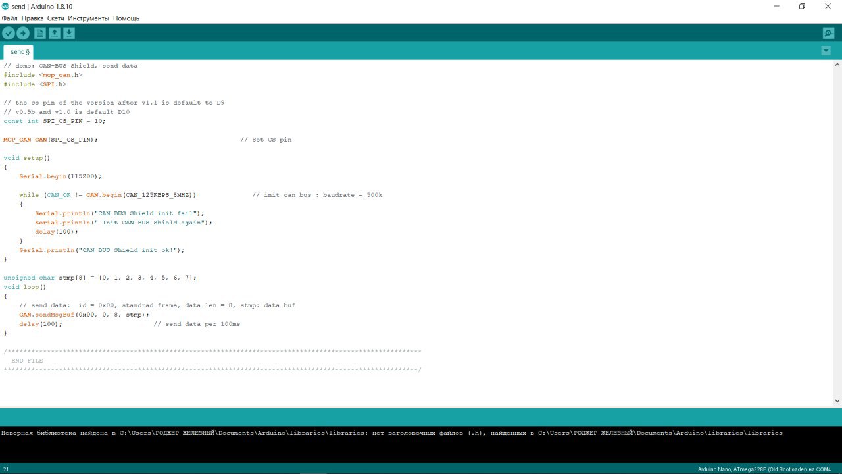Open the Файл menu
The image size is (842, 474).
(x=9, y=18)
